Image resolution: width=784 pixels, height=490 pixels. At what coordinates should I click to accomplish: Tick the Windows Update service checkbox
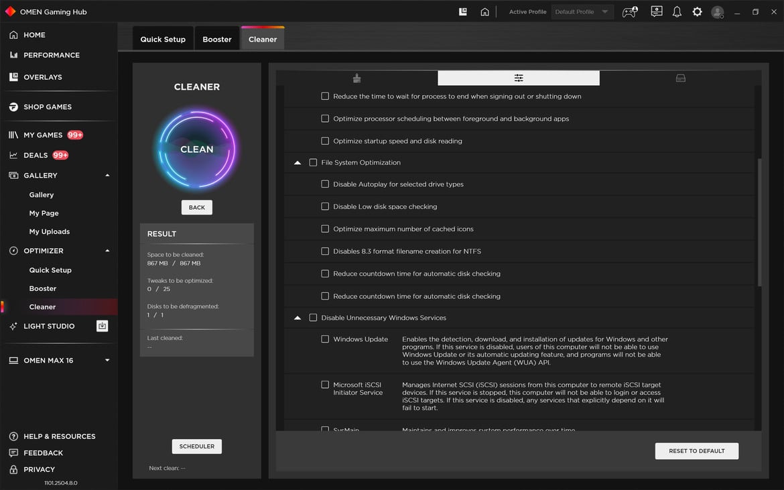325,339
